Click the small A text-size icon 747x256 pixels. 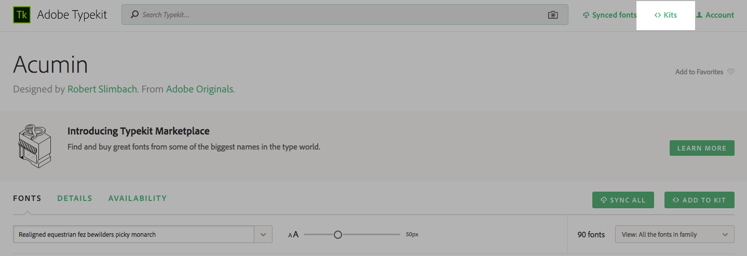290,235
